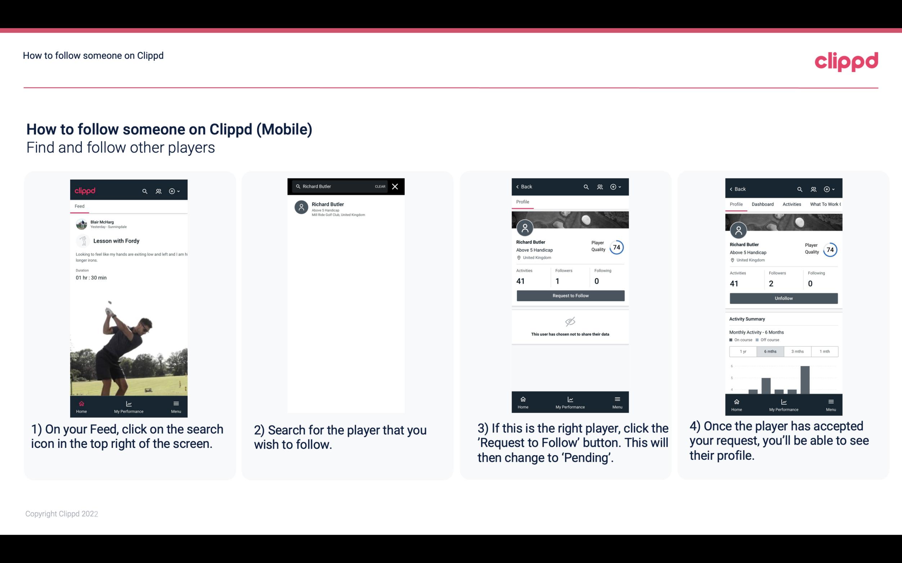Click the profile/account icon in top bar

pos(158,190)
